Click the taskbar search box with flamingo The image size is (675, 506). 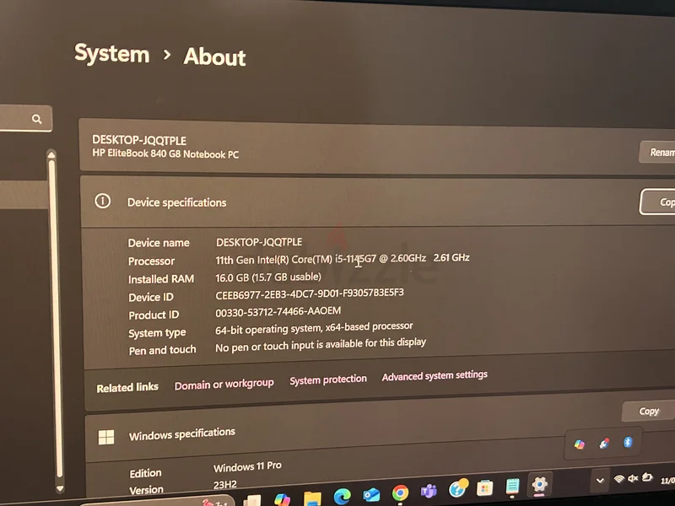[x=157, y=502]
